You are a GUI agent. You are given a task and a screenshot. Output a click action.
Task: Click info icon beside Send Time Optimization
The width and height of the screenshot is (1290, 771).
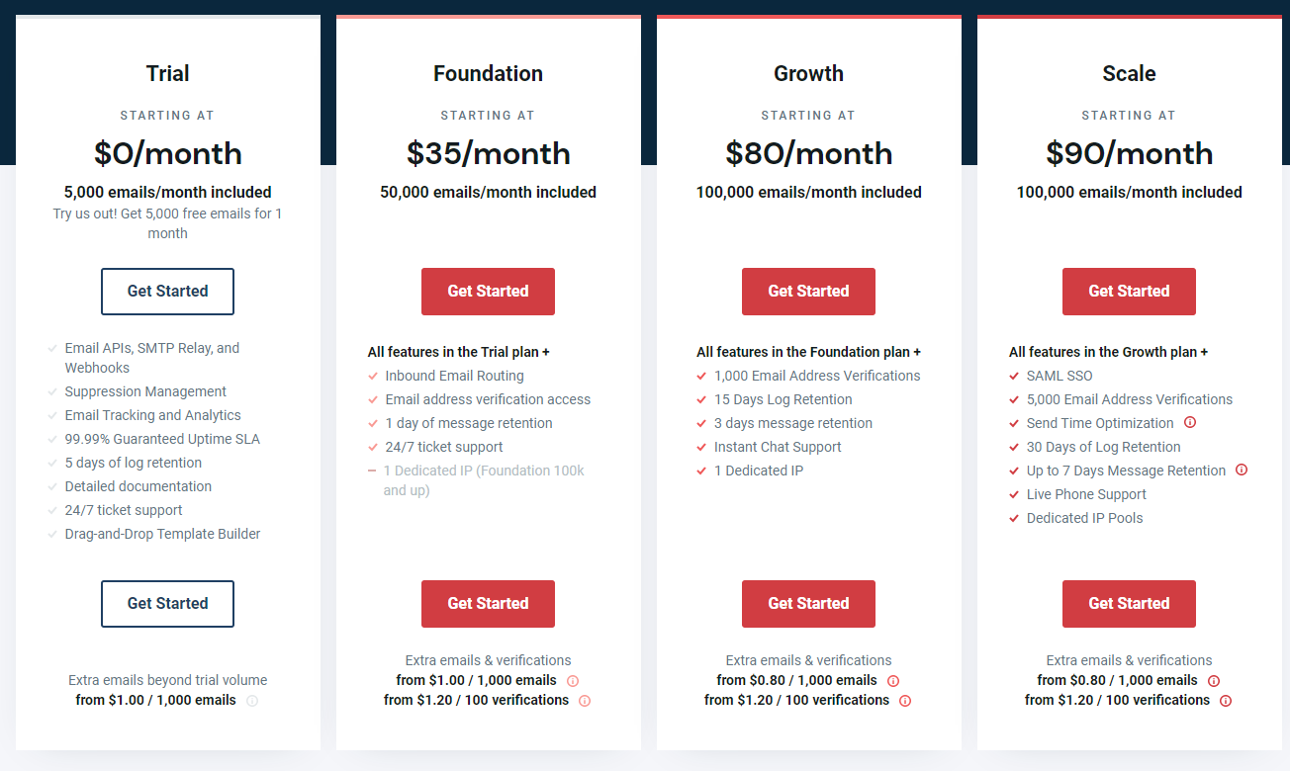1190,422
